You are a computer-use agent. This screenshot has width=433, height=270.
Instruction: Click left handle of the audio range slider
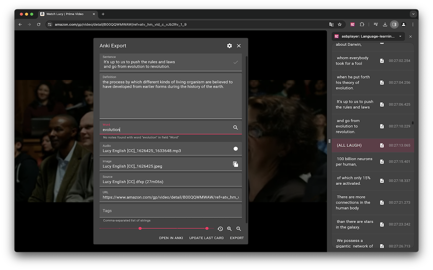[x=140, y=228]
